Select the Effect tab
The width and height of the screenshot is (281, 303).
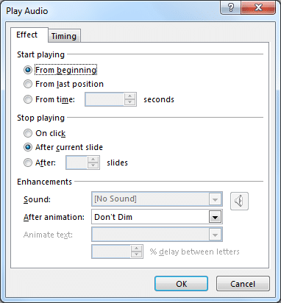point(27,35)
